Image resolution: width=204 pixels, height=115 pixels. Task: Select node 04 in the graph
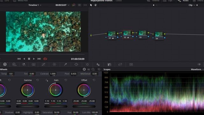[159, 36]
